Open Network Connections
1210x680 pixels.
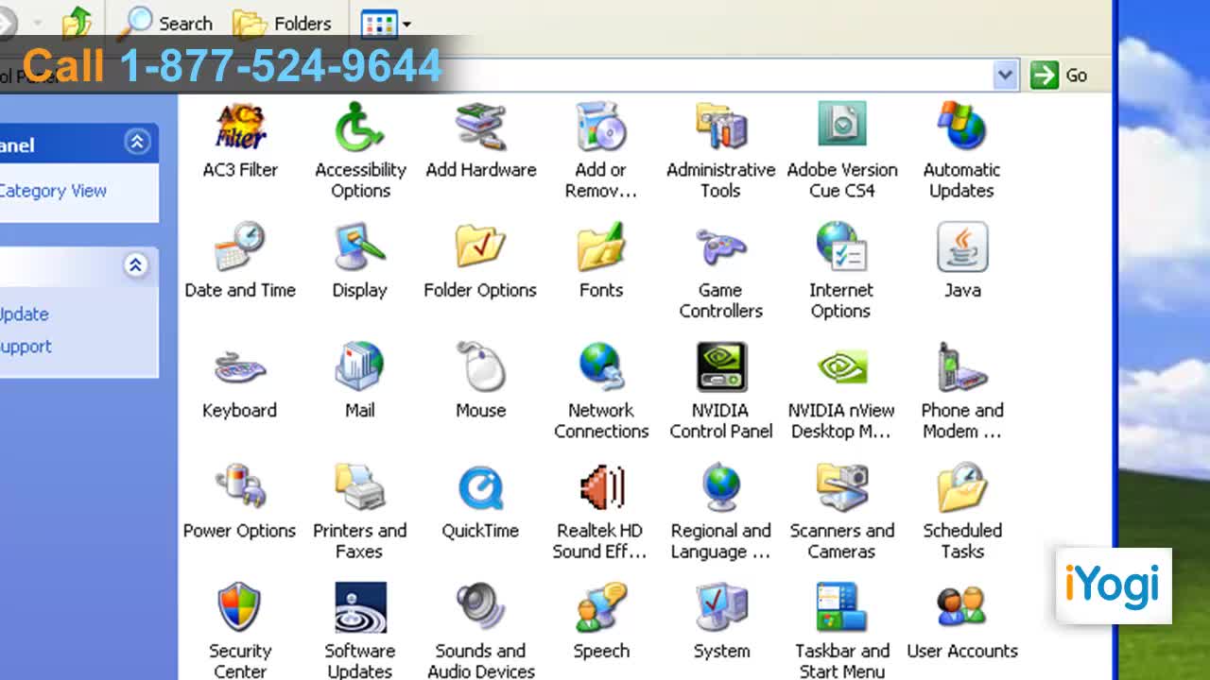coord(600,391)
